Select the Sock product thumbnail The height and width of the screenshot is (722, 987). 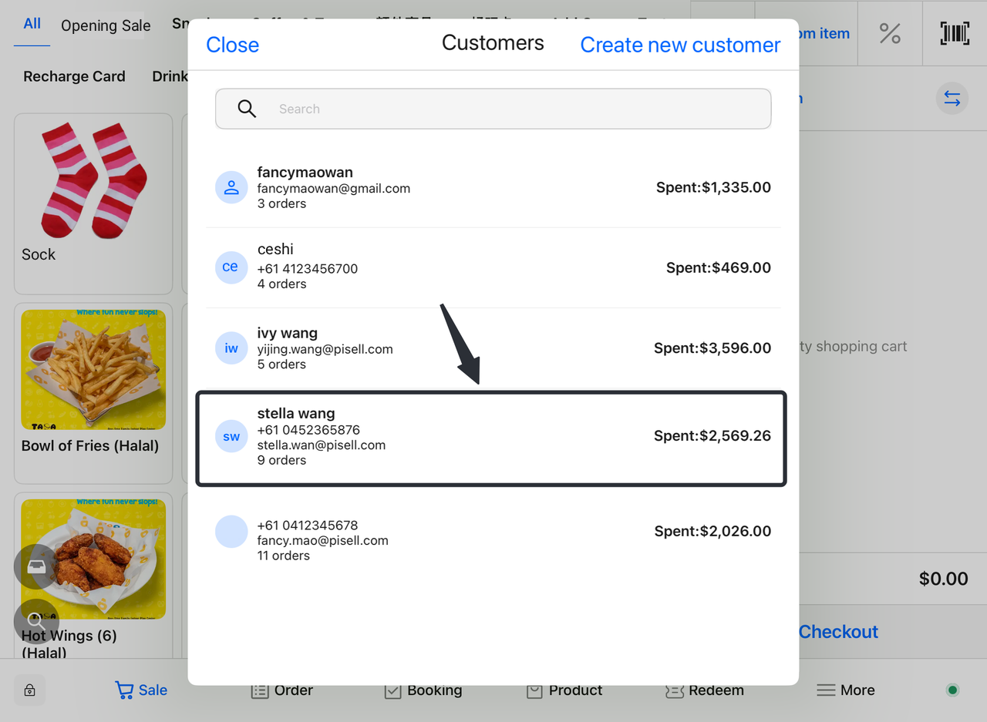pyautogui.click(x=93, y=183)
